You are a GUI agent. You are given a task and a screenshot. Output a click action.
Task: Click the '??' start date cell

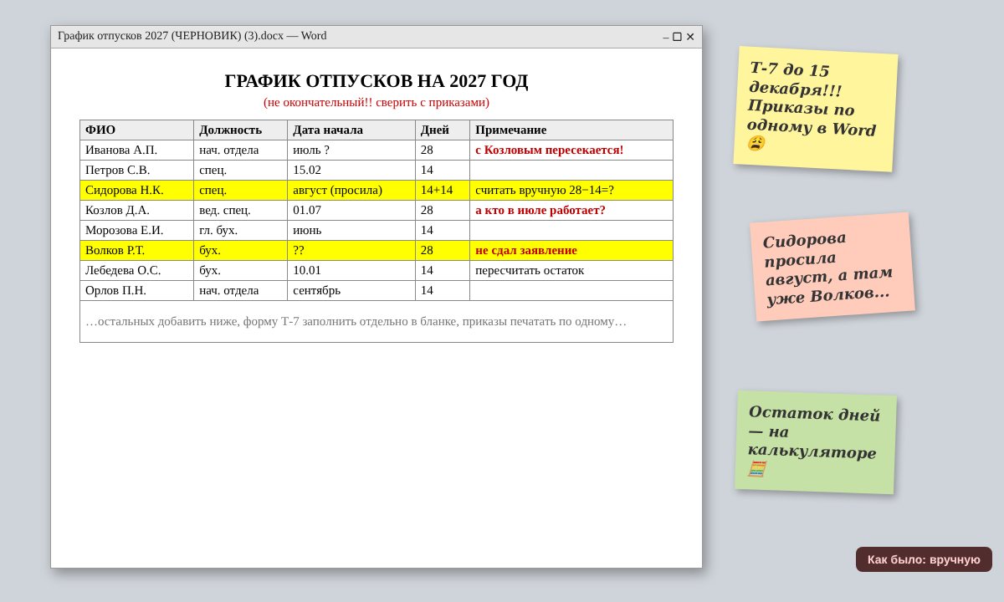point(351,251)
